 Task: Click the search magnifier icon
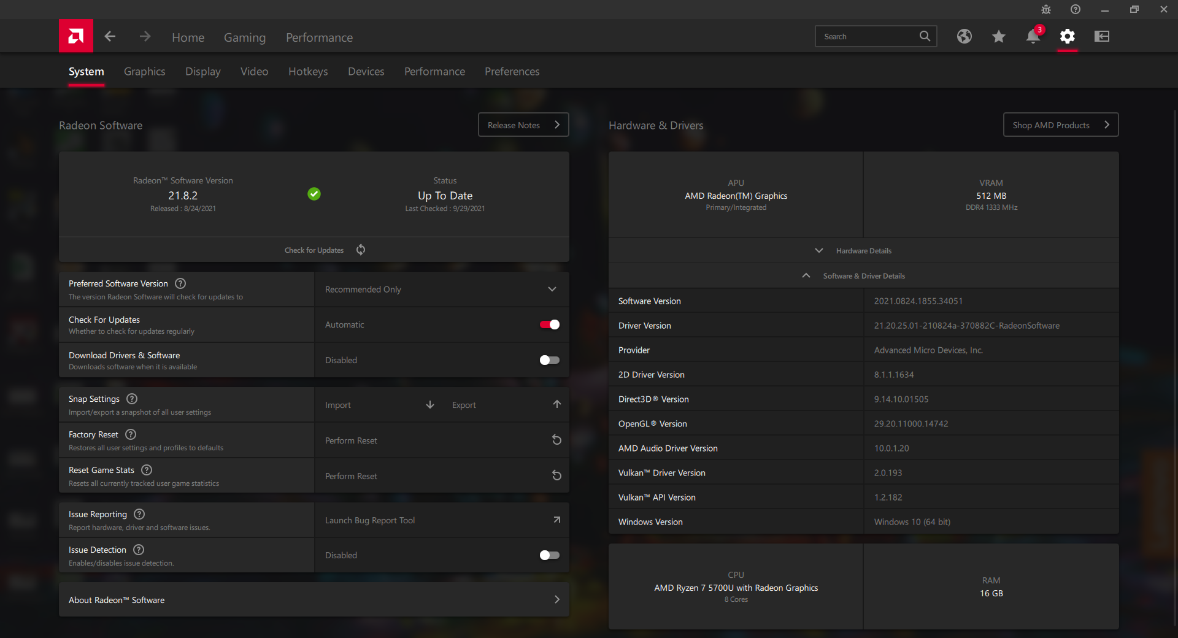[925, 36]
